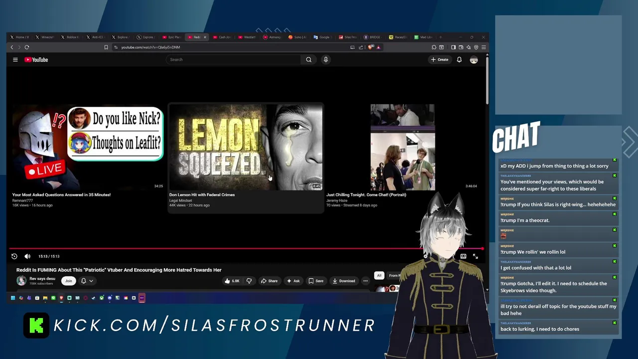The width and height of the screenshot is (638, 359).
Task: Click the Download button
Action: pos(344,281)
